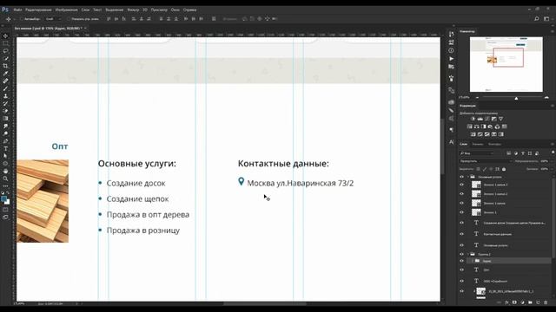
Task: Select the Zoom magnifier tool
Action: [x=5, y=179]
